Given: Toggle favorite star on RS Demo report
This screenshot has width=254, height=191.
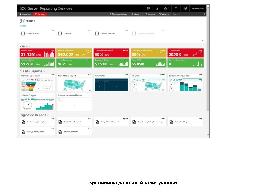Looking at the screenshot, I should 161,75.
